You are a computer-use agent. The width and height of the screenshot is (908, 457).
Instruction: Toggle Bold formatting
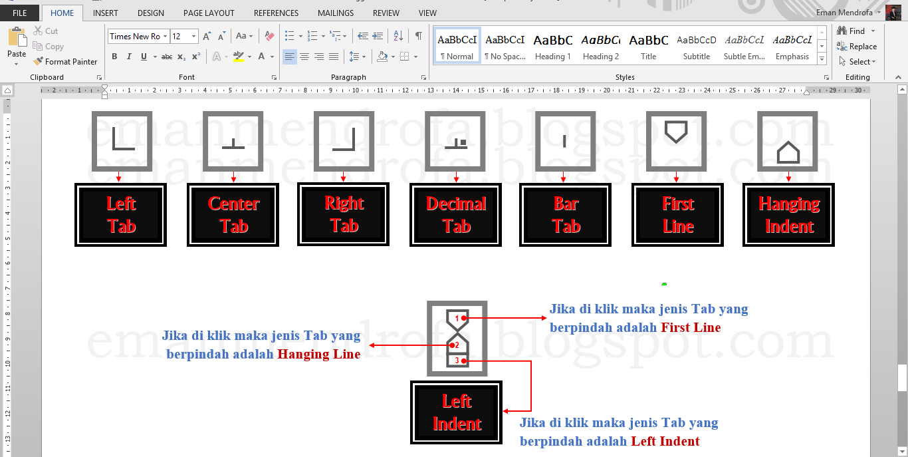(114, 57)
